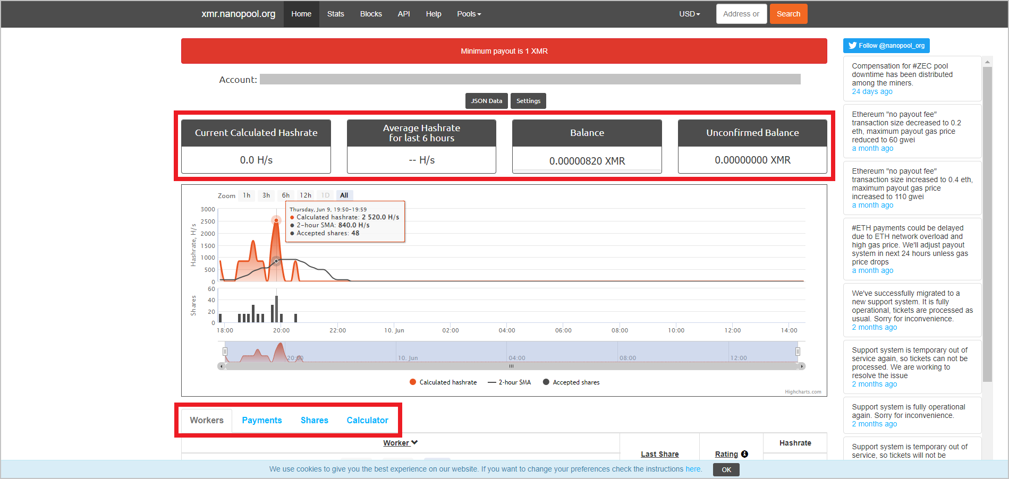Click the chart navigator horizontal scrollbar thumb
This screenshot has height=479, width=1009.
tap(511, 366)
